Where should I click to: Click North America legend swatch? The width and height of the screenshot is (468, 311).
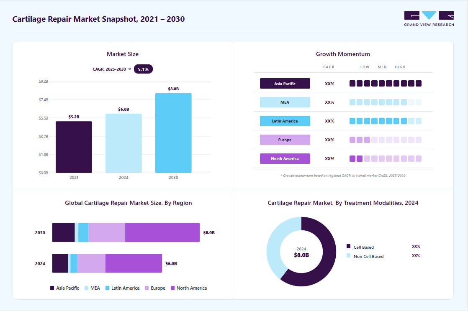(x=172, y=288)
